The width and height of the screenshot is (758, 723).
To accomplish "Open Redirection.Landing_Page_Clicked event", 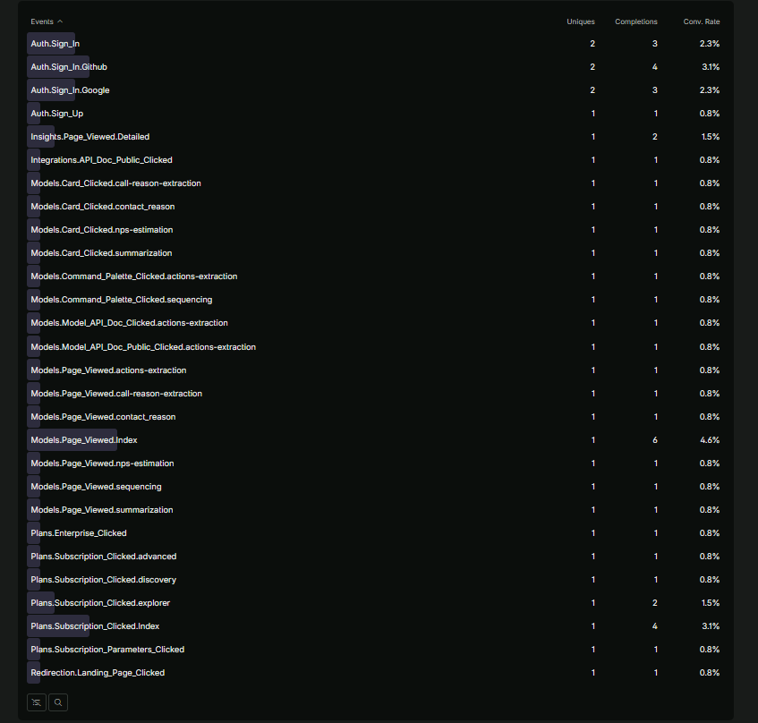I will (x=98, y=673).
